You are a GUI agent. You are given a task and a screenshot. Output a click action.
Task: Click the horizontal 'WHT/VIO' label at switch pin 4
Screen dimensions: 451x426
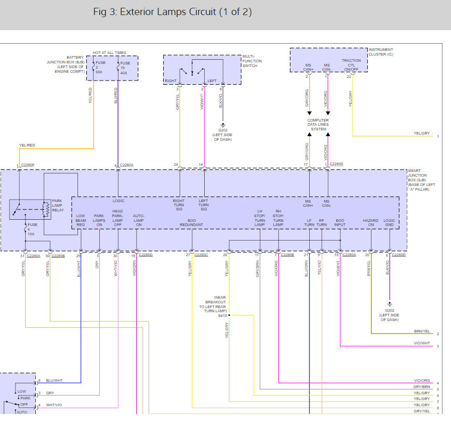tap(54, 405)
